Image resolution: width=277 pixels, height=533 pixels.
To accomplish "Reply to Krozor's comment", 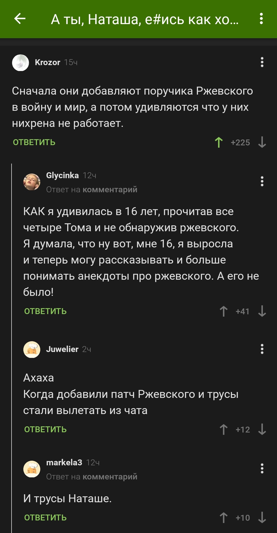I will coord(34,142).
